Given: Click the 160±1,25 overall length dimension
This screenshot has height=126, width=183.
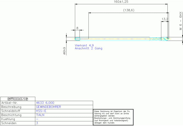Looking at the screenshot, I should pyautogui.click(x=121, y=2).
